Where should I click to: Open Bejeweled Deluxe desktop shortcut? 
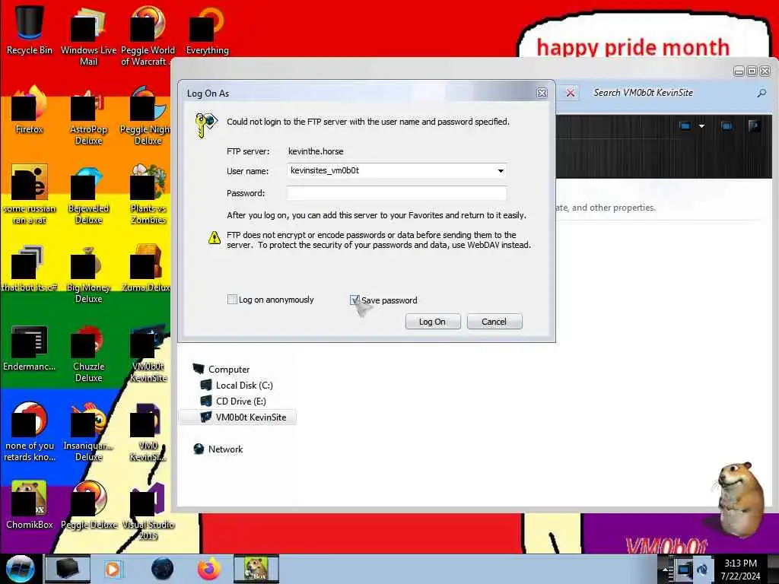tap(88, 194)
